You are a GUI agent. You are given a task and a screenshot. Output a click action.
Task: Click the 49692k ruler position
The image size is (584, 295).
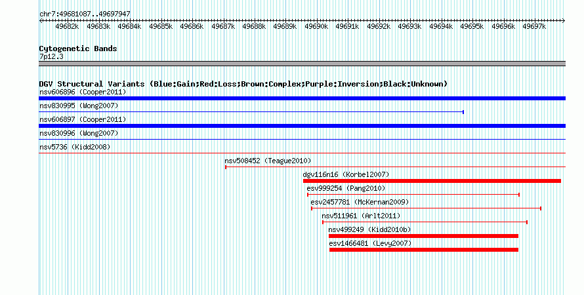point(379,26)
